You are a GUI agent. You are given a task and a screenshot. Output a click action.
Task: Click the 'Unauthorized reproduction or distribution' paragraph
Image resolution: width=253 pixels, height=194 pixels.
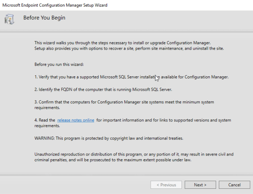pyautogui.click(x=134, y=157)
